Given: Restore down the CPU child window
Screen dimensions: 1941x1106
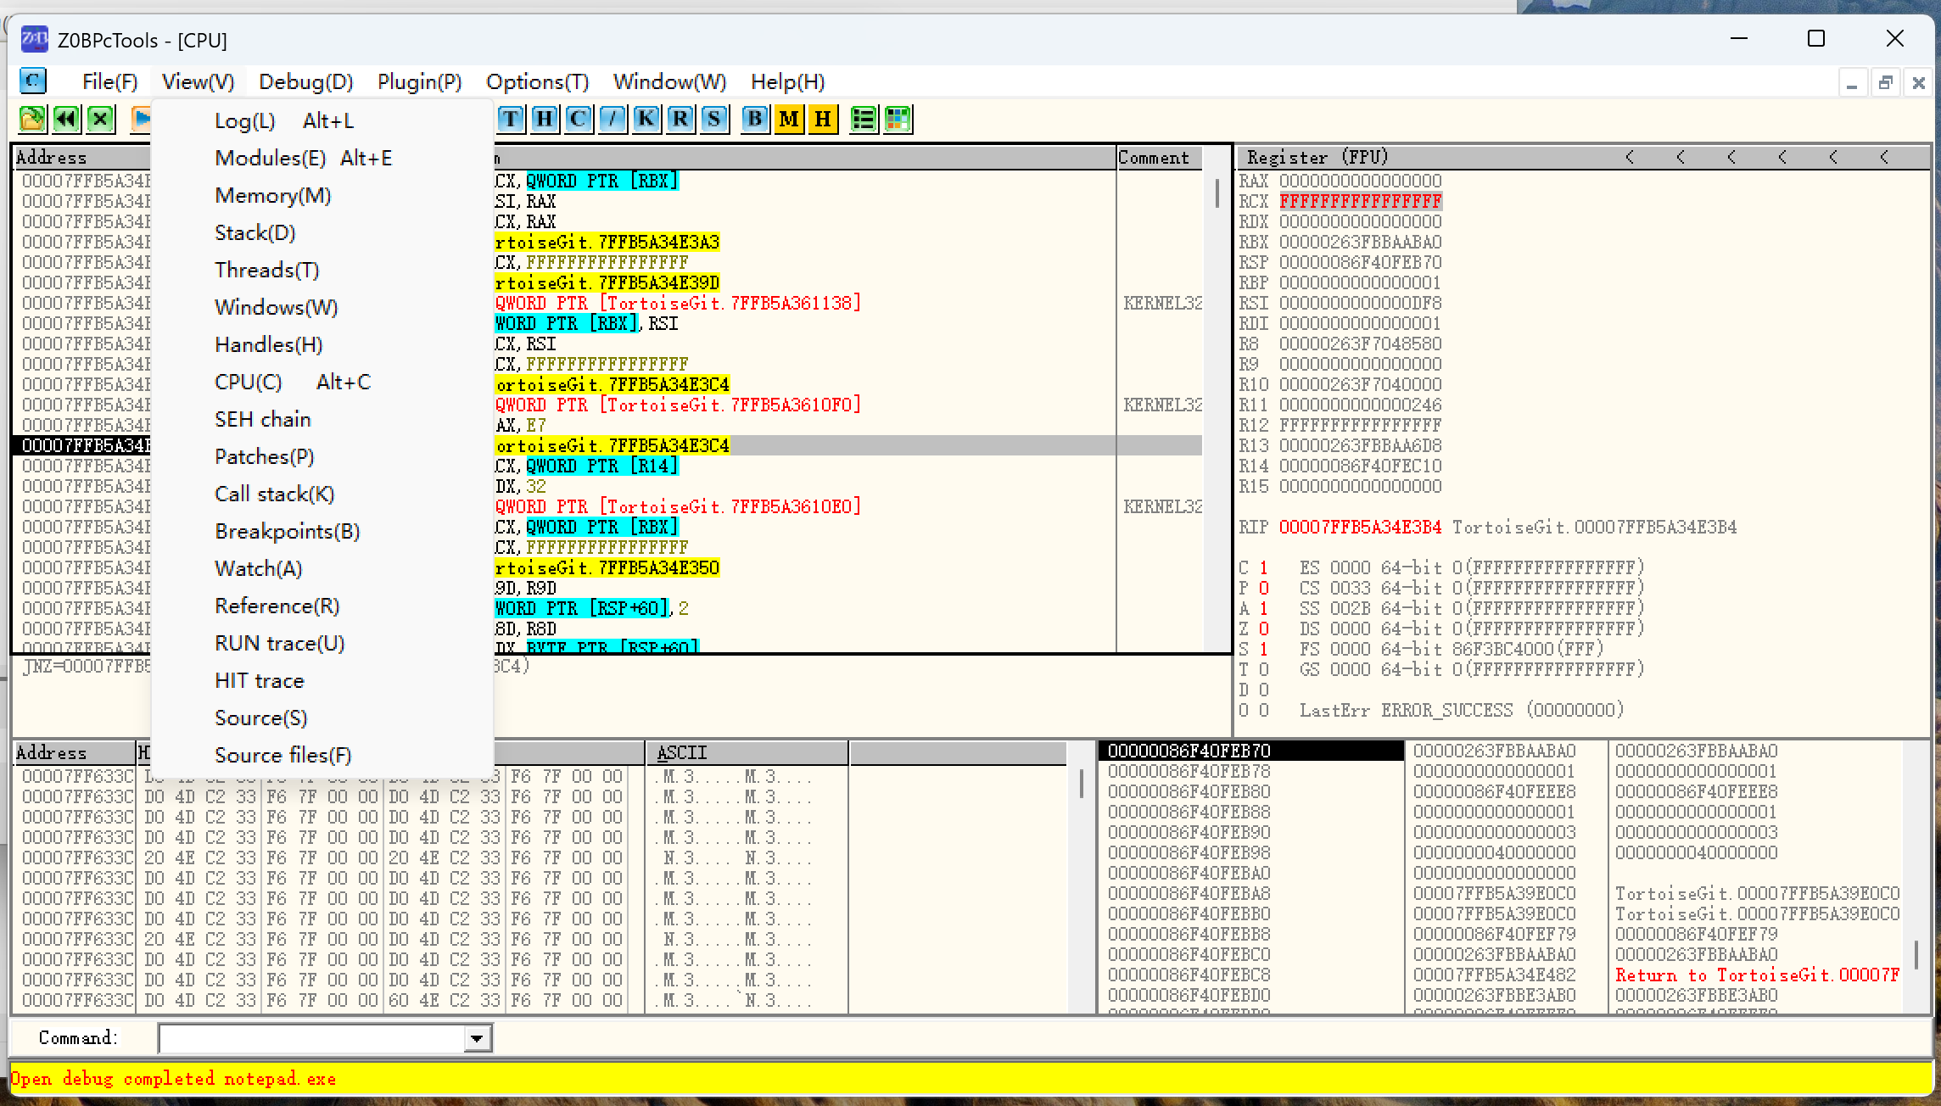Looking at the screenshot, I should [1885, 83].
